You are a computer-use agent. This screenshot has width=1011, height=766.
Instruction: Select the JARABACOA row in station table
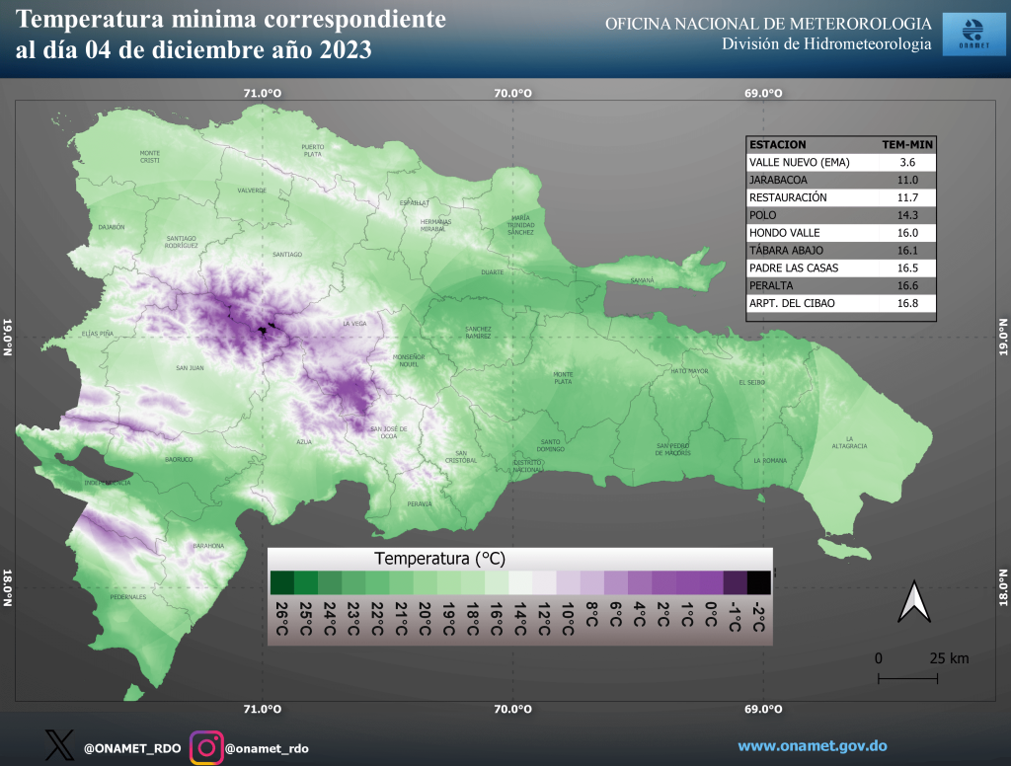click(x=840, y=180)
